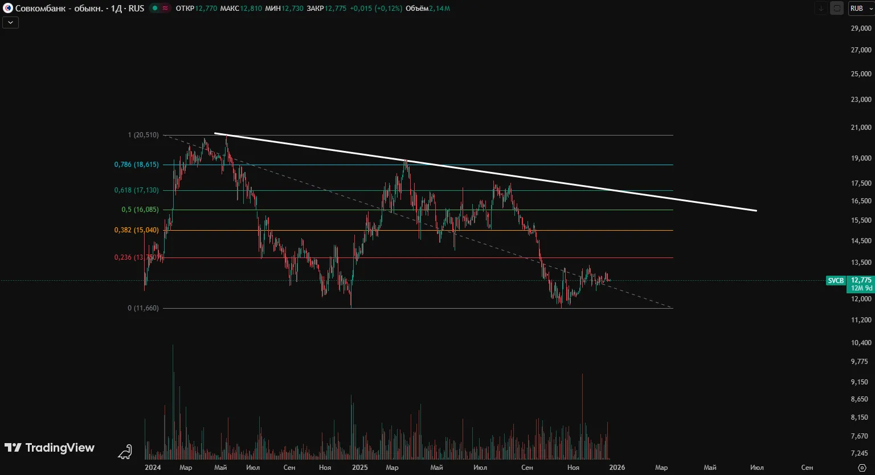Click the Объём volume label
875x475 pixels.
pos(417,9)
